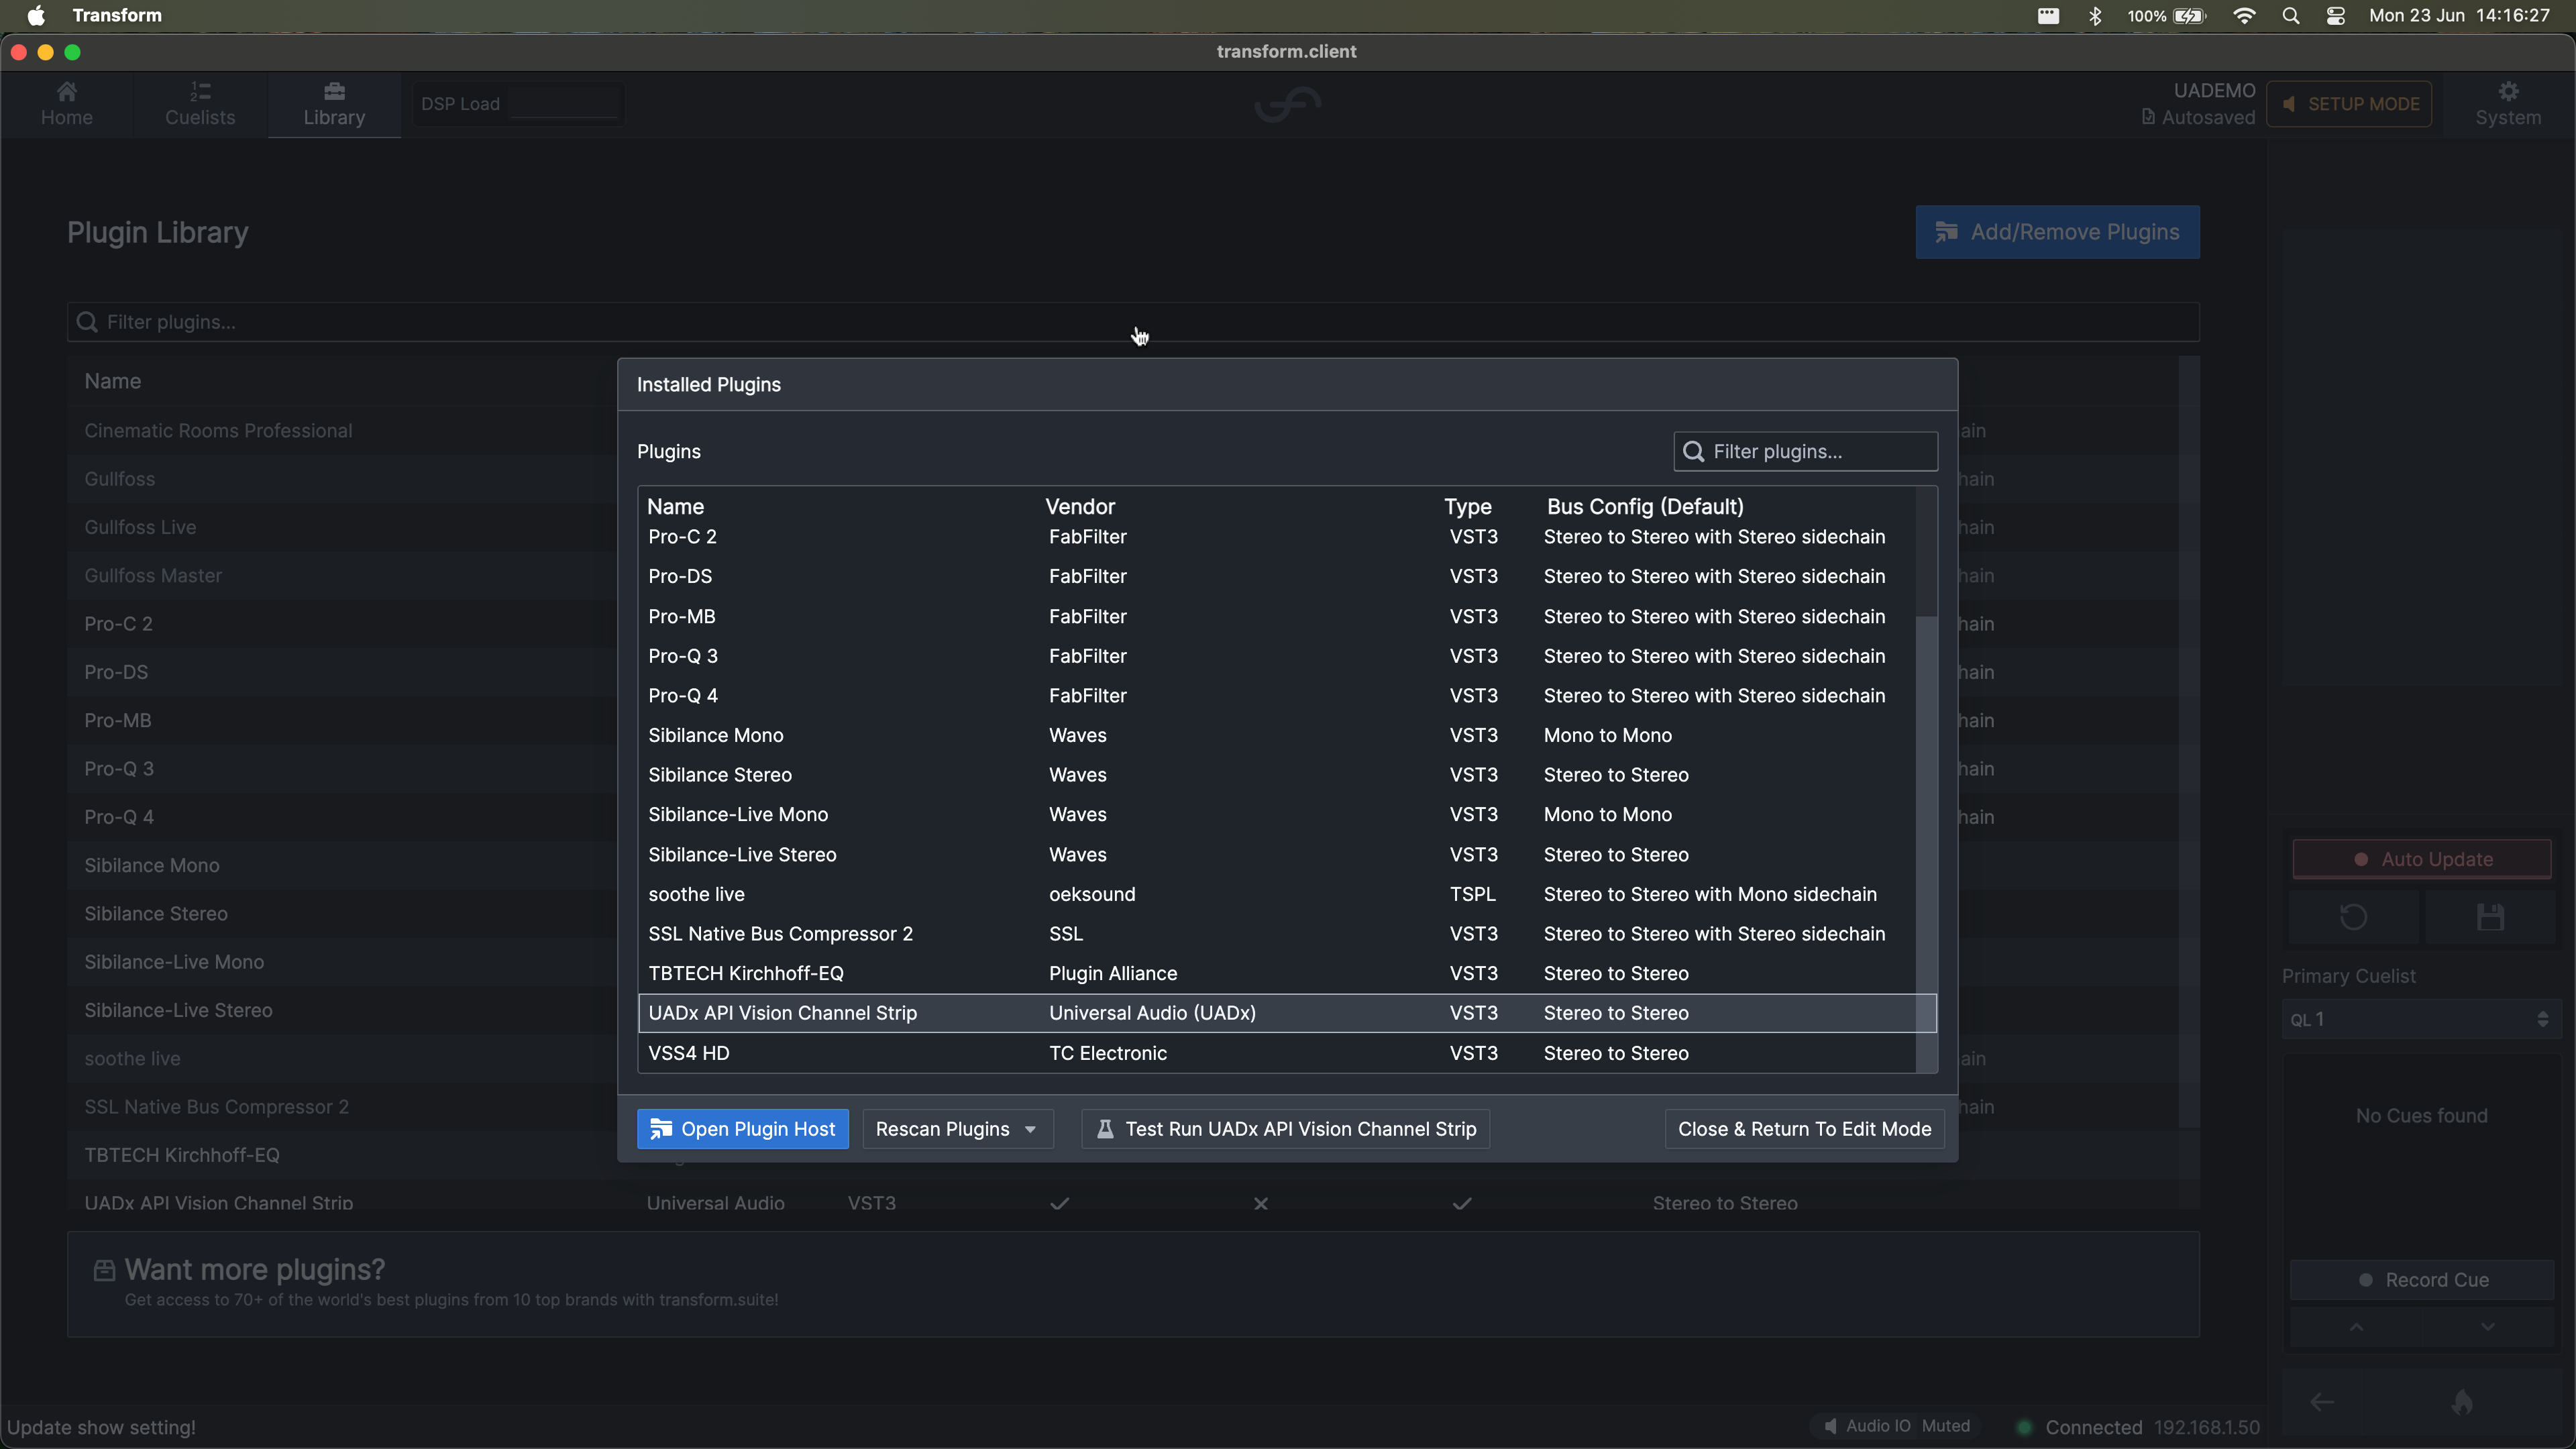Test Run UADx API Vision Channel Strip

(1285, 1128)
